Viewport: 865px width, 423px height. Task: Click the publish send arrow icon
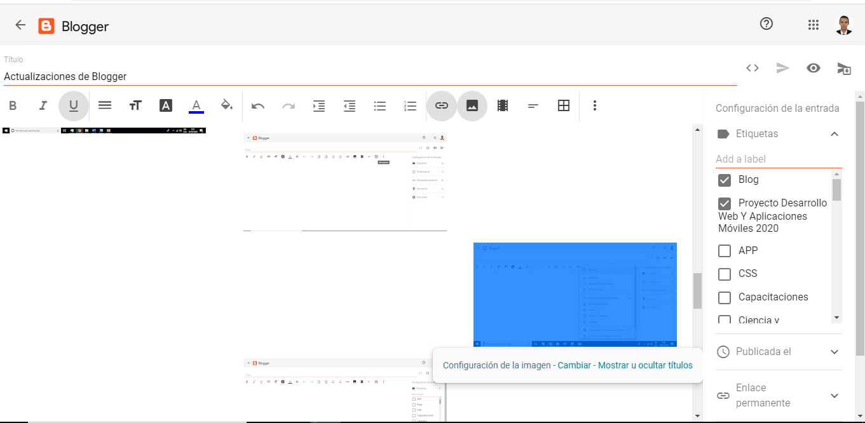pyautogui.click(x=783, y=68)
